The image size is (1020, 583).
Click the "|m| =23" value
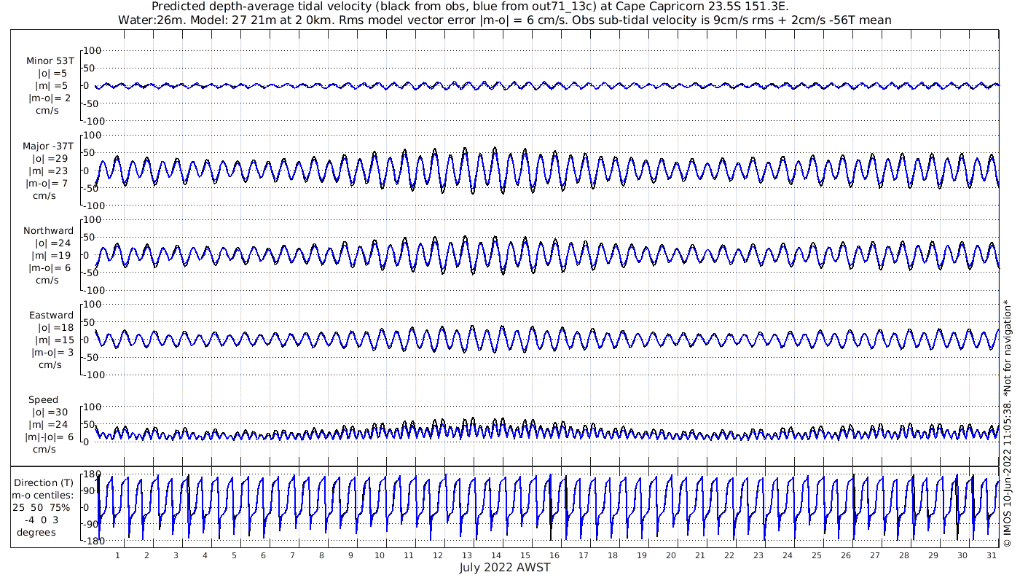point(50,171)
